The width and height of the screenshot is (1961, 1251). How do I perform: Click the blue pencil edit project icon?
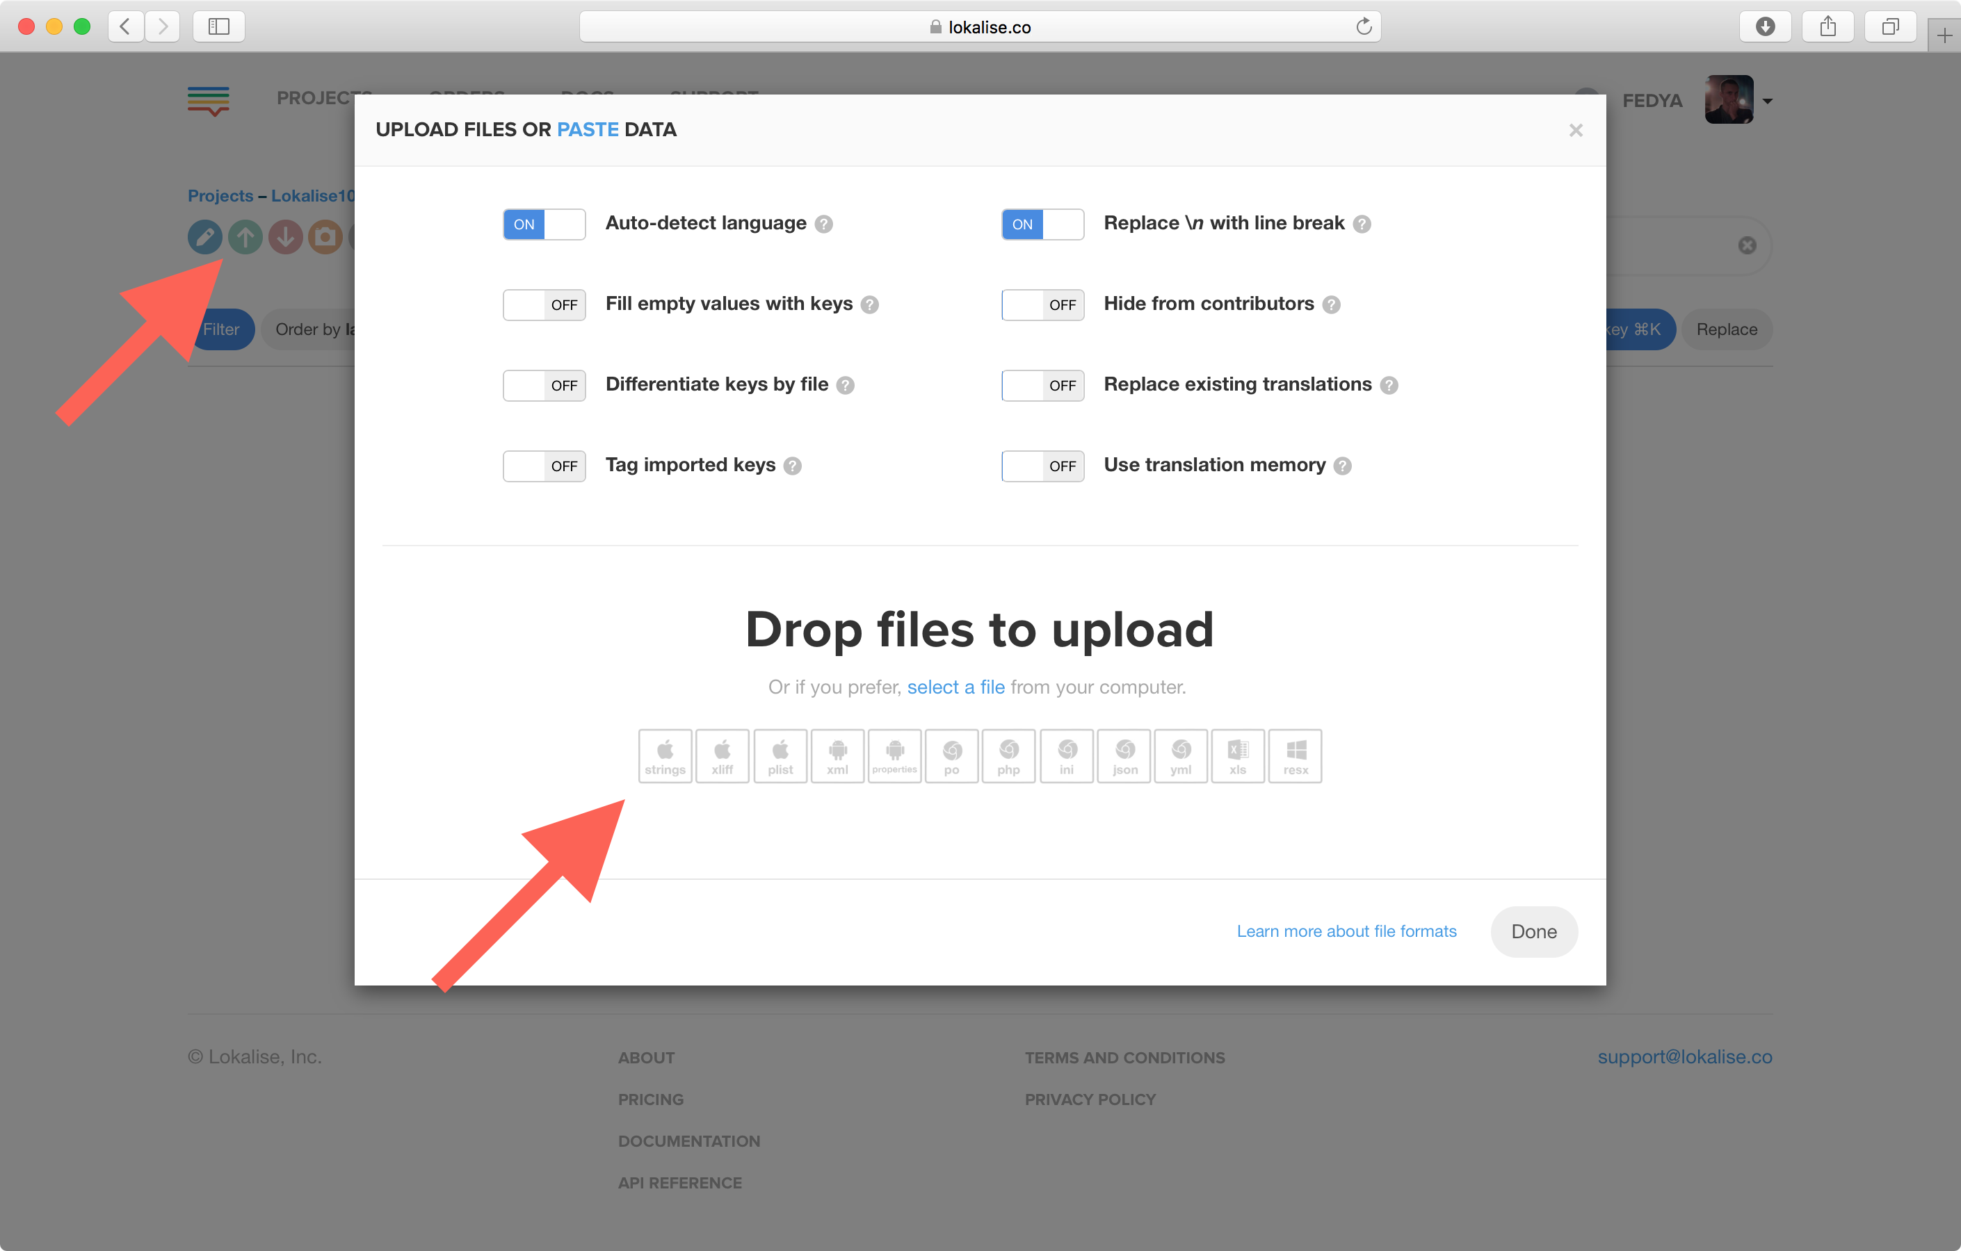204,238
